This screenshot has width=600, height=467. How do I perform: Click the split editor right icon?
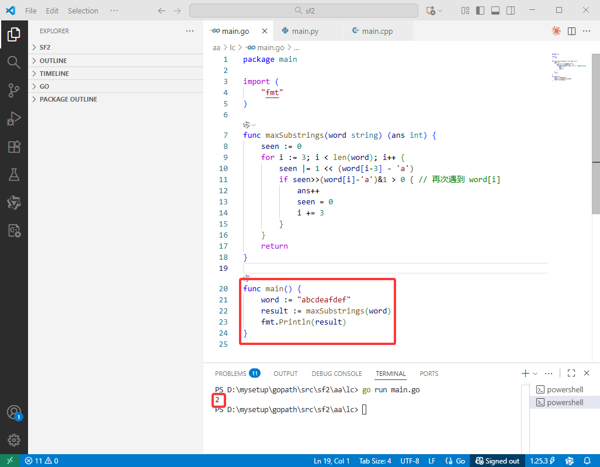click(572, 32)
